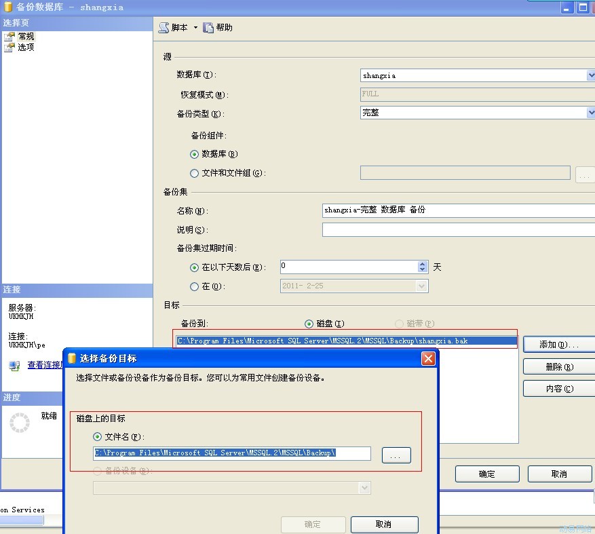The width and height of the screenshot is (595, 534).
Task: Expand the 数据库 shangxia dropdown
Action: click(590, 75)
